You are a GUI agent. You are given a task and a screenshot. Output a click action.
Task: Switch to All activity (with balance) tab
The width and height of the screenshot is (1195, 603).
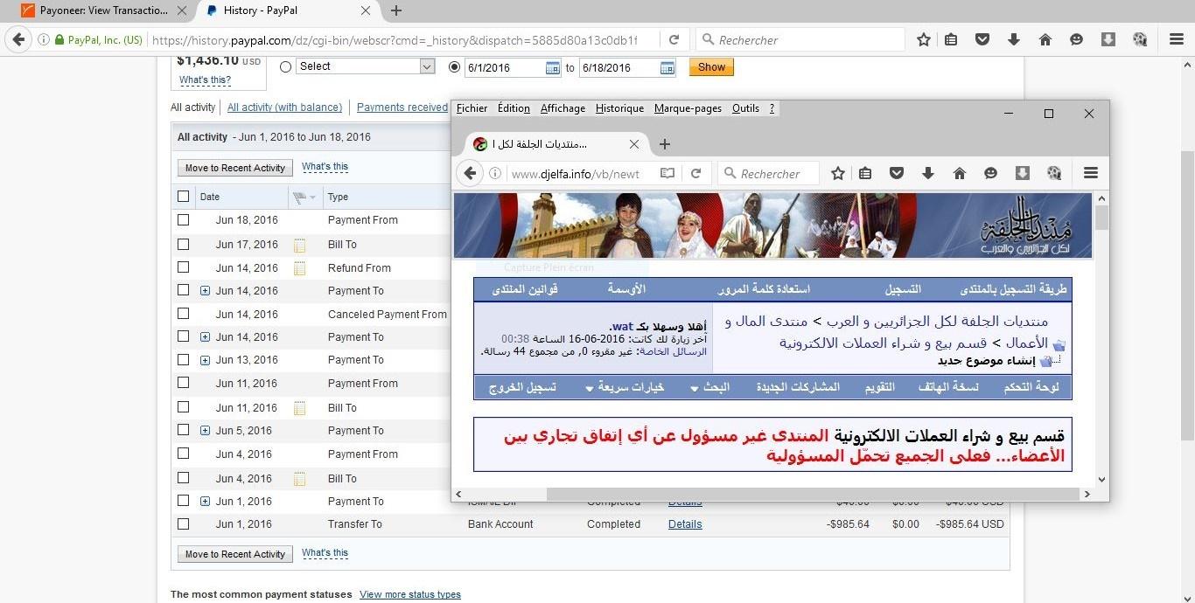pyautogui.click(x=284, y=107)
